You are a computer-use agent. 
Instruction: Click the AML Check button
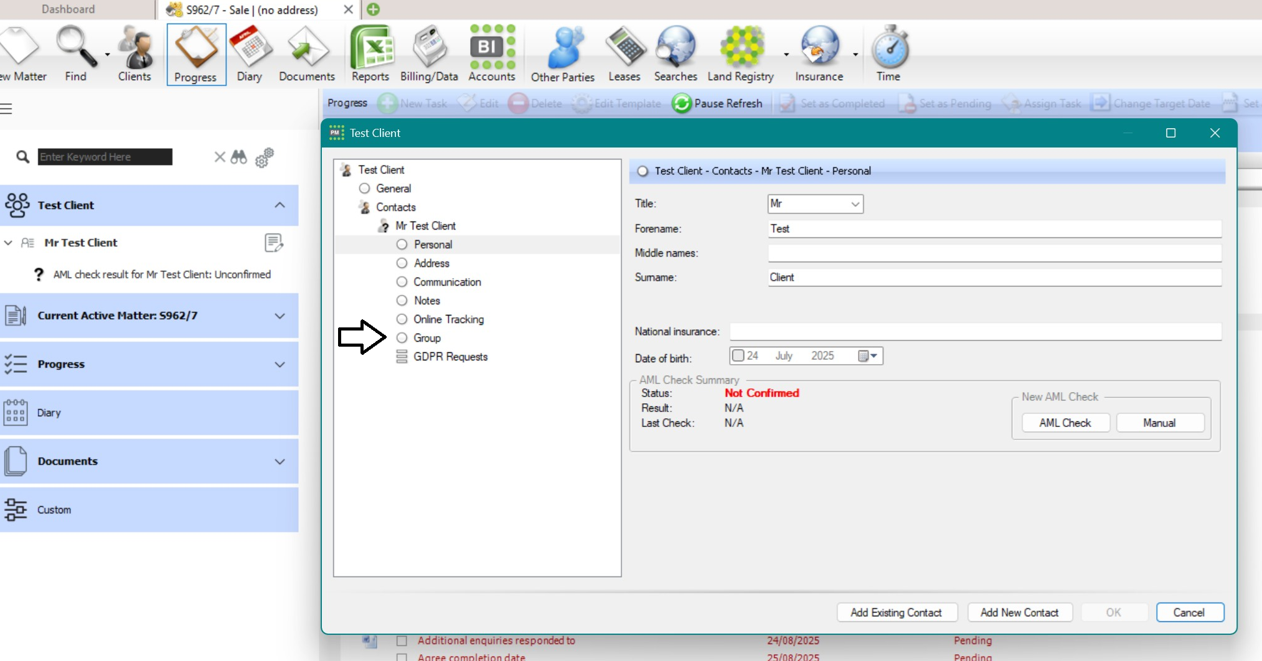click(x=1065, y=423)
